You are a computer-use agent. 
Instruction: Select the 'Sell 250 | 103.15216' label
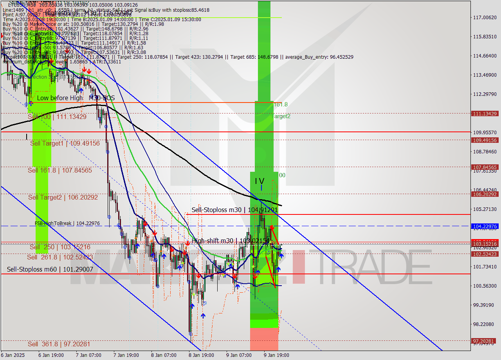(x=60, y=247)
